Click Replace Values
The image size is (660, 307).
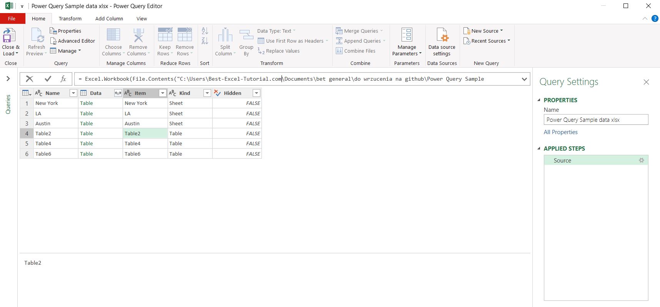click(x=278, y=51)
